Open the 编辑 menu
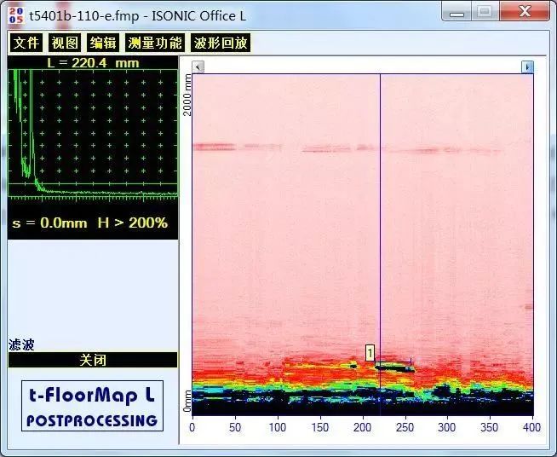This screenshot has height=457, width=557. [103, 43]
